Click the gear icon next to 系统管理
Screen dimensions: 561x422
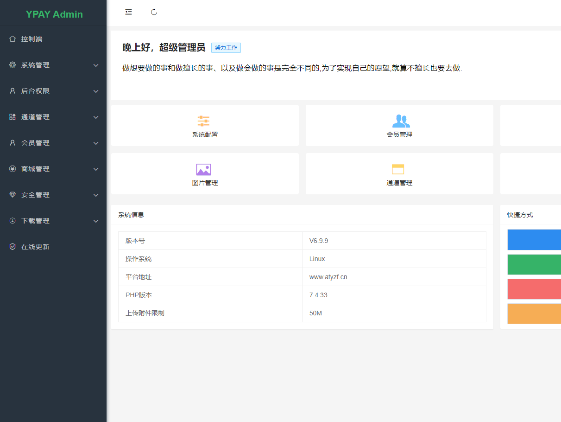coord(13,65)
